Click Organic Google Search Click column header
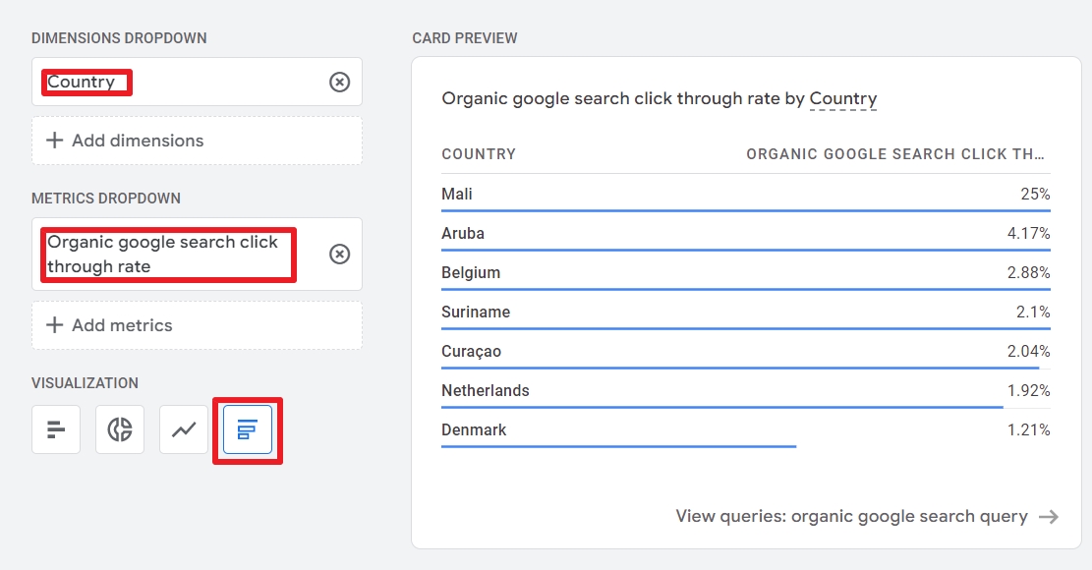 coord(895,154)
